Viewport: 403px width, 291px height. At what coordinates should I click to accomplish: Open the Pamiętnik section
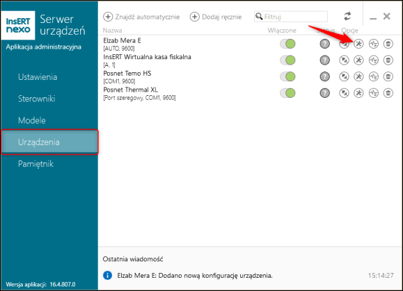pyautogui.click(x=35, y=164)
